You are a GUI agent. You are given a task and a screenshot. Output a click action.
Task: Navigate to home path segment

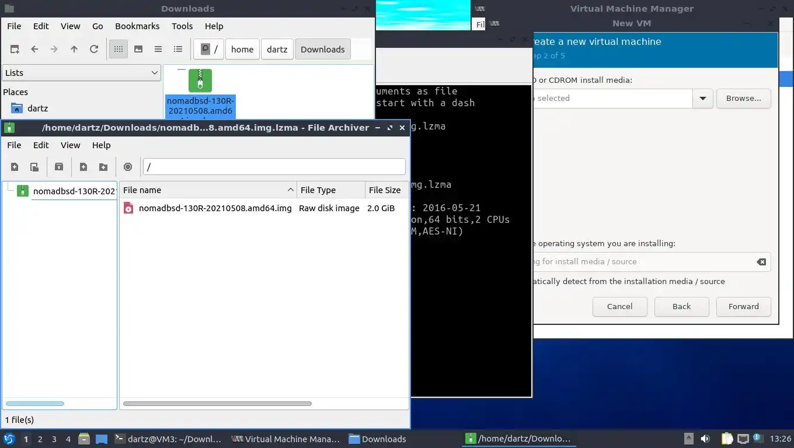pos(242,49)
